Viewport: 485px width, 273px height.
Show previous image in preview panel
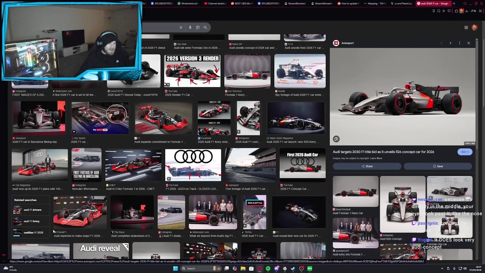(x=441, y=43)
